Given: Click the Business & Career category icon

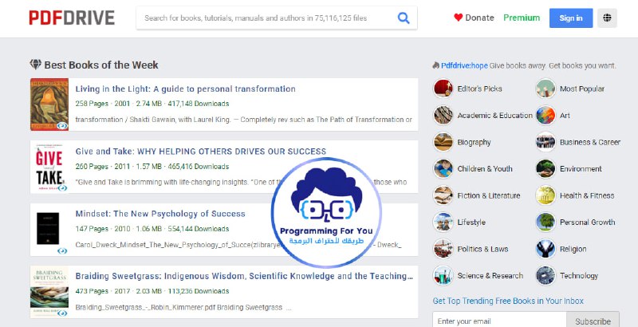Looking at the screenshot, I should click(x=545, y=142).
